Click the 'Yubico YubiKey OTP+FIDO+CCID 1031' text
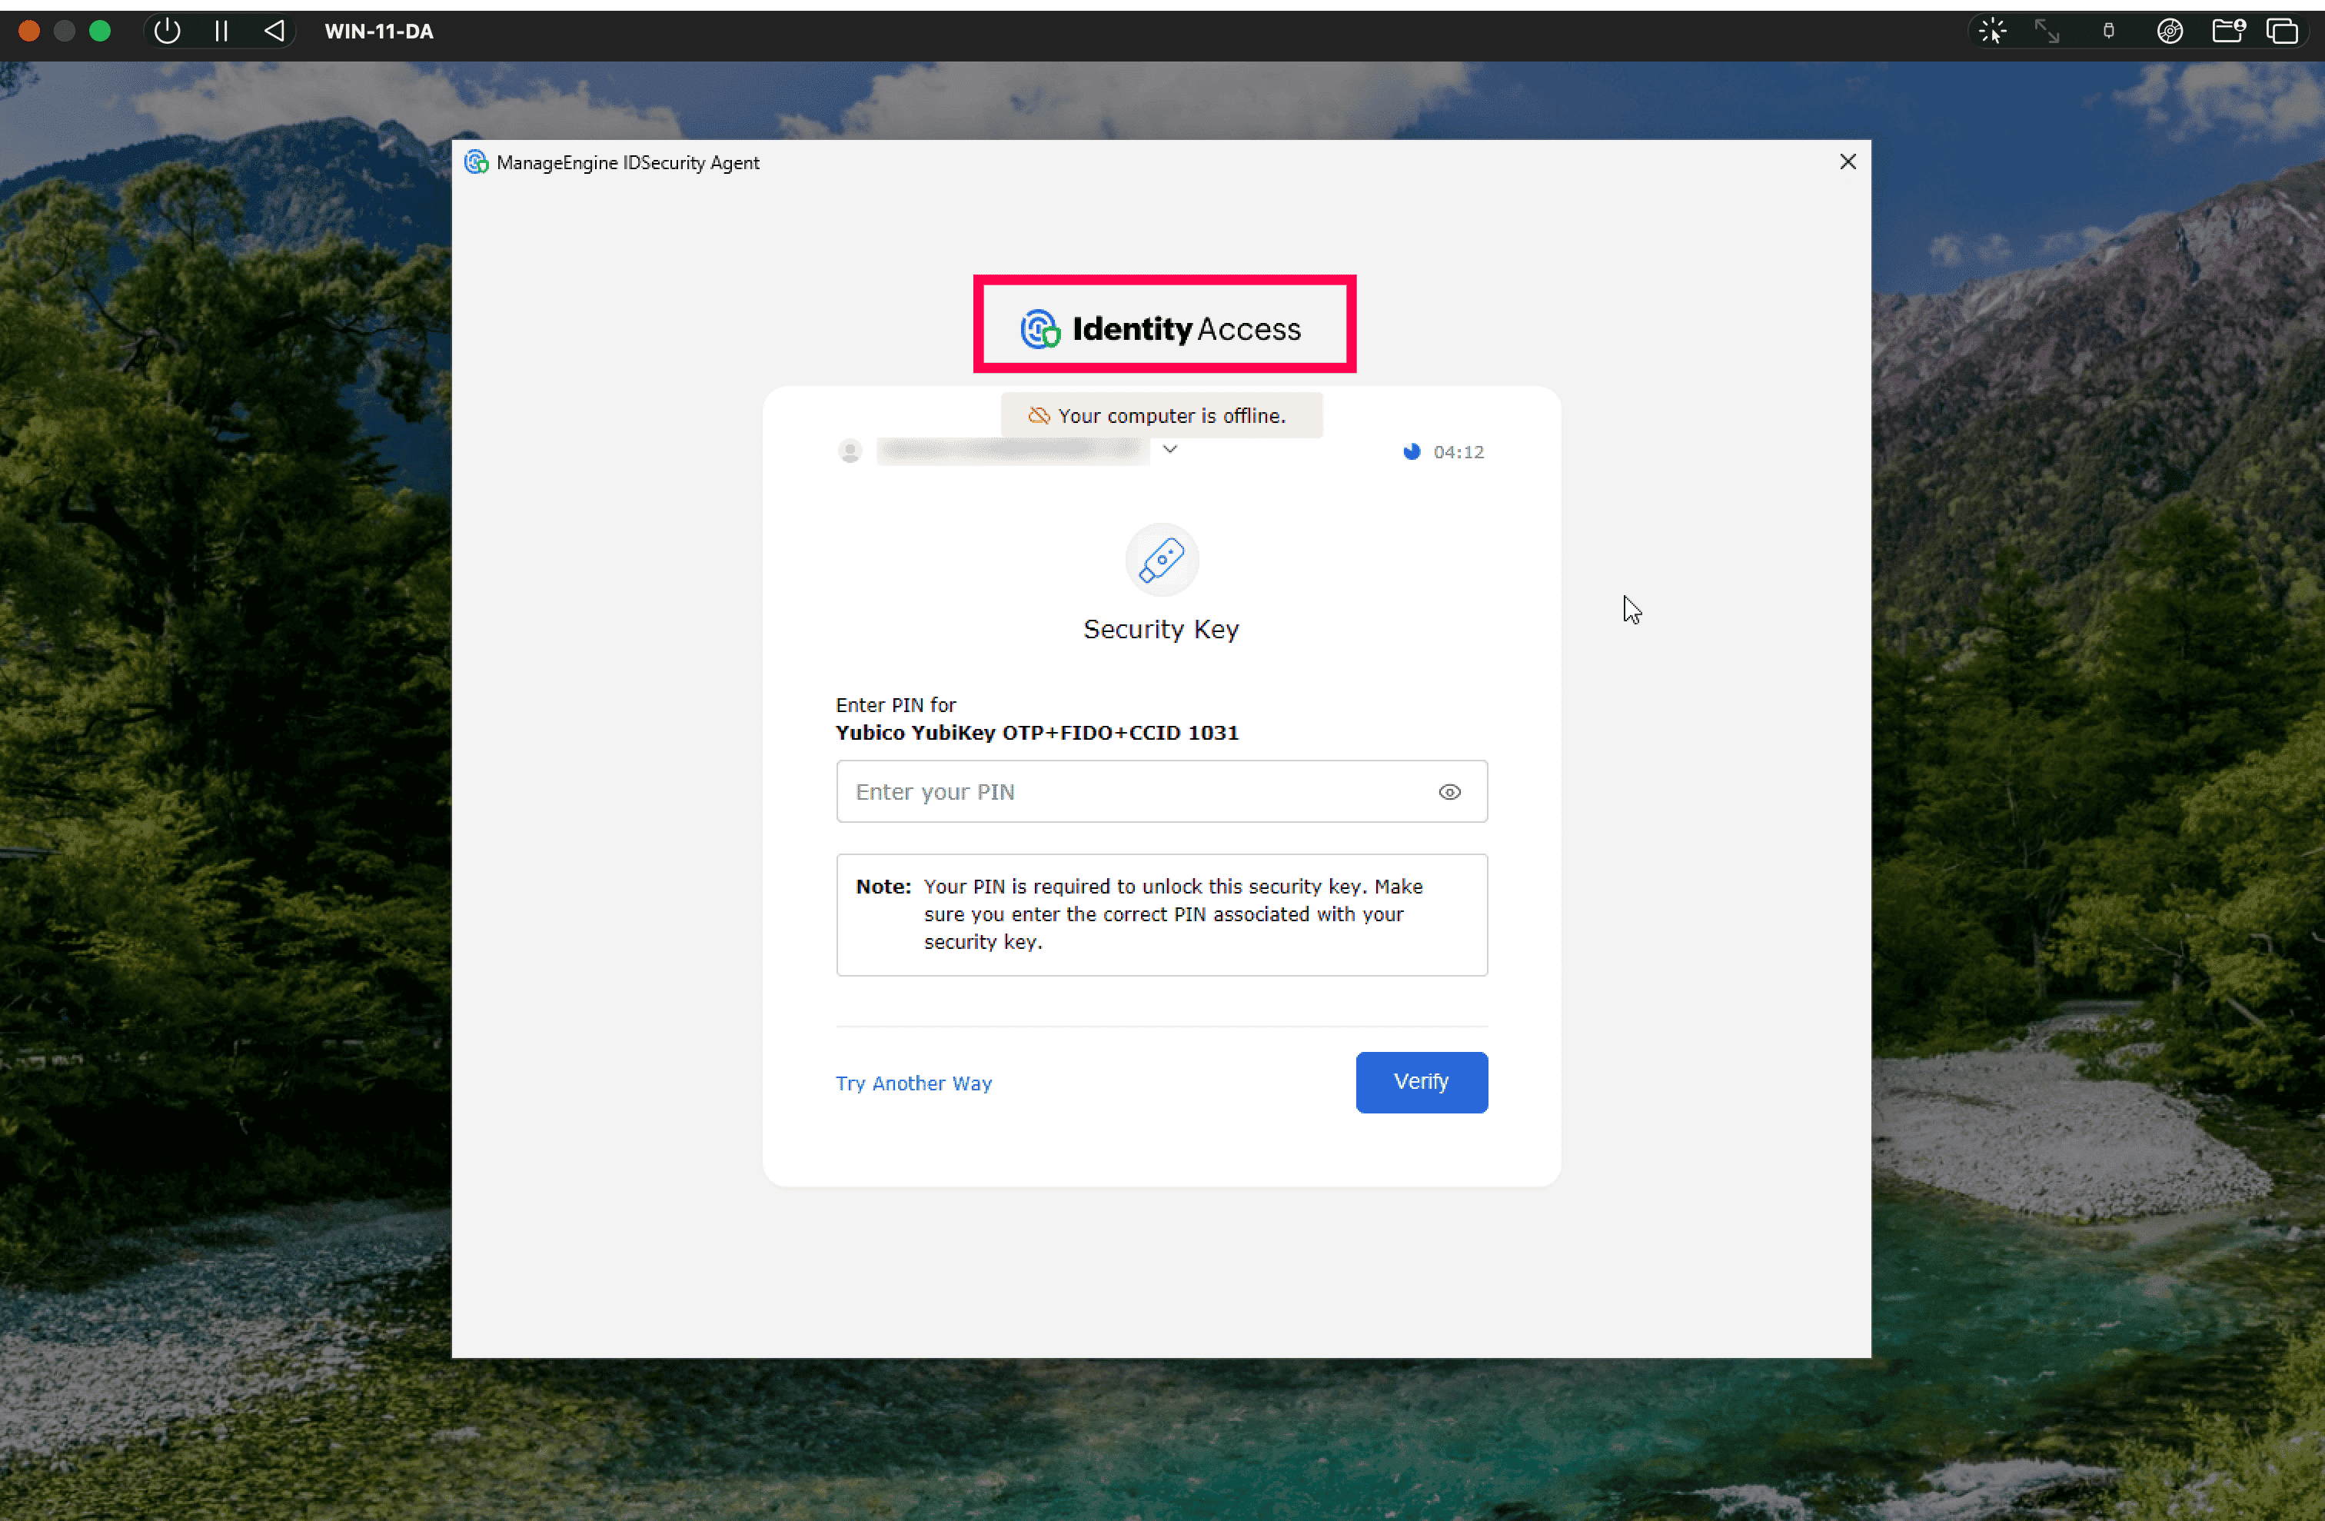Screen dimensions: 2325x1521 point(1036,733)
